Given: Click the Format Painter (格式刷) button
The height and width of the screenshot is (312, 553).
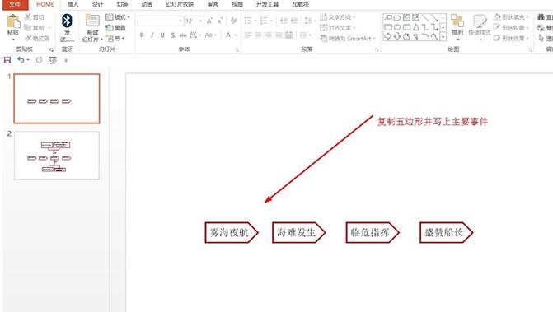Looking at the screenshot, I should click(37, 38).
